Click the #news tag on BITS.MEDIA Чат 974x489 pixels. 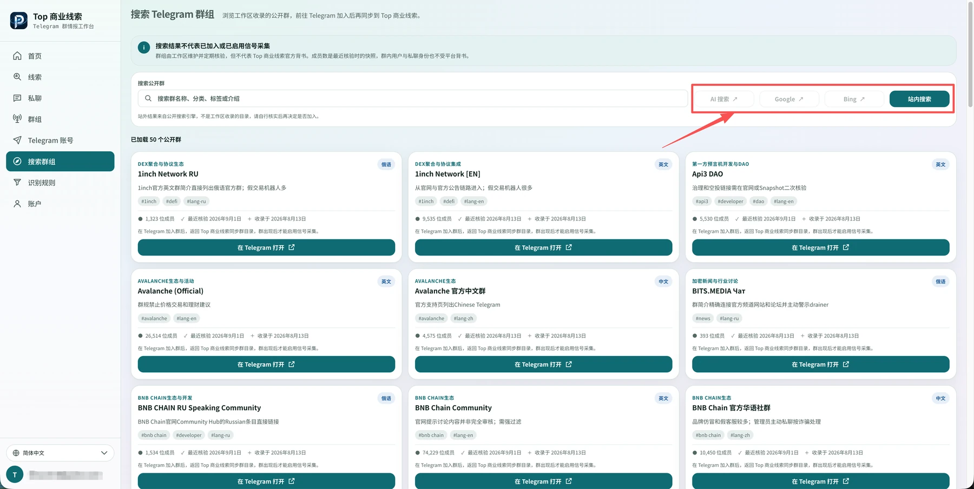click(703, 318)
